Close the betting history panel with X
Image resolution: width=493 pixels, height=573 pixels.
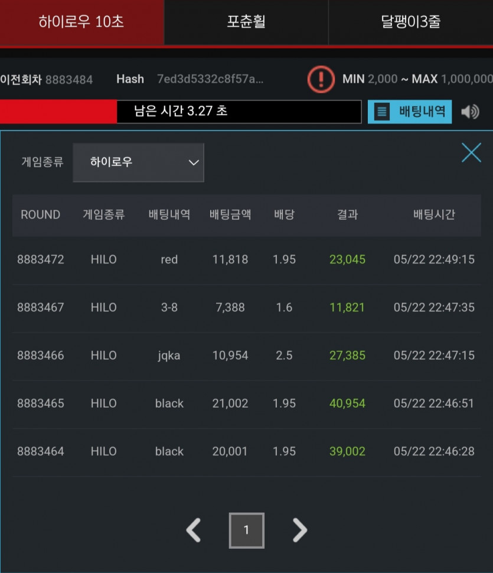coord(471,152)
